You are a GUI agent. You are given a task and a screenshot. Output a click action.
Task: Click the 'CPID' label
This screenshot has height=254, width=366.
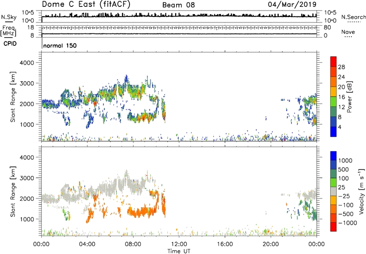[x=10, y=44]
